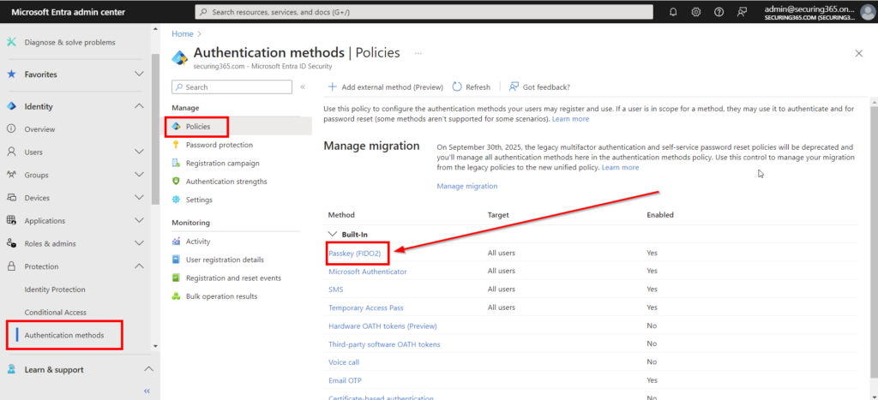This screenshot has height=400, width=878.
Task: Expand the Groups chevron
Action: click(x=140, y=175)
